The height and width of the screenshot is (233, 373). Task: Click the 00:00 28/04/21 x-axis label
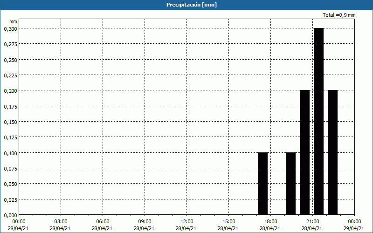click(18, 225)
